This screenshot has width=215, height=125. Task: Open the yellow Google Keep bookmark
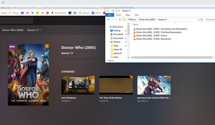[37, 13]
